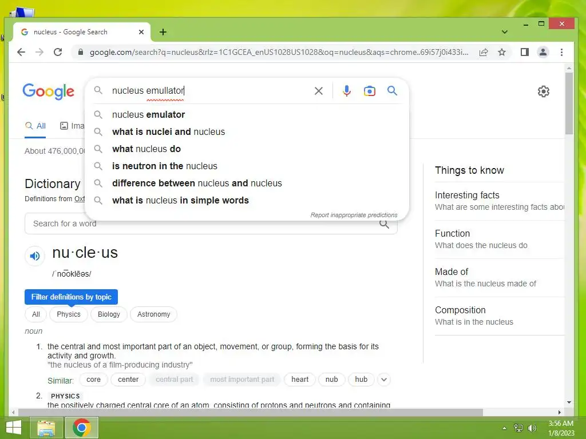Filter definitions by All topics
Screen dimensions: 586x439
[x=36, y=314]
